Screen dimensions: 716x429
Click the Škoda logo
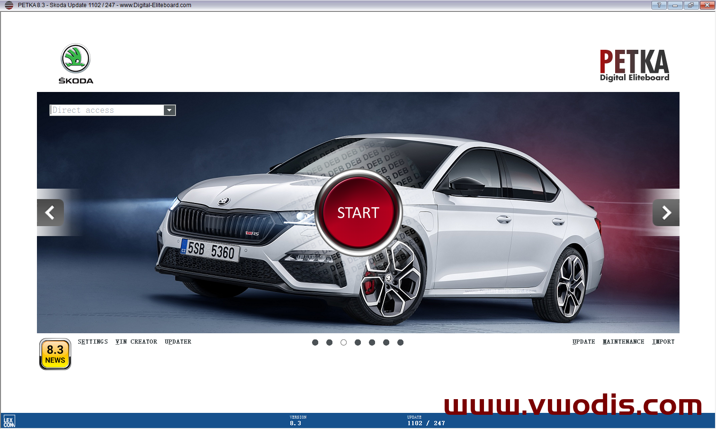(x=76, y=64)
